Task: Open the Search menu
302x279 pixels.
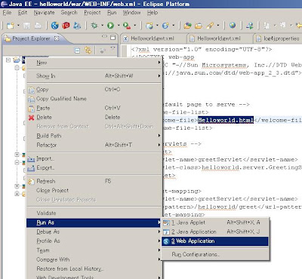Action: tap(69, 13)
